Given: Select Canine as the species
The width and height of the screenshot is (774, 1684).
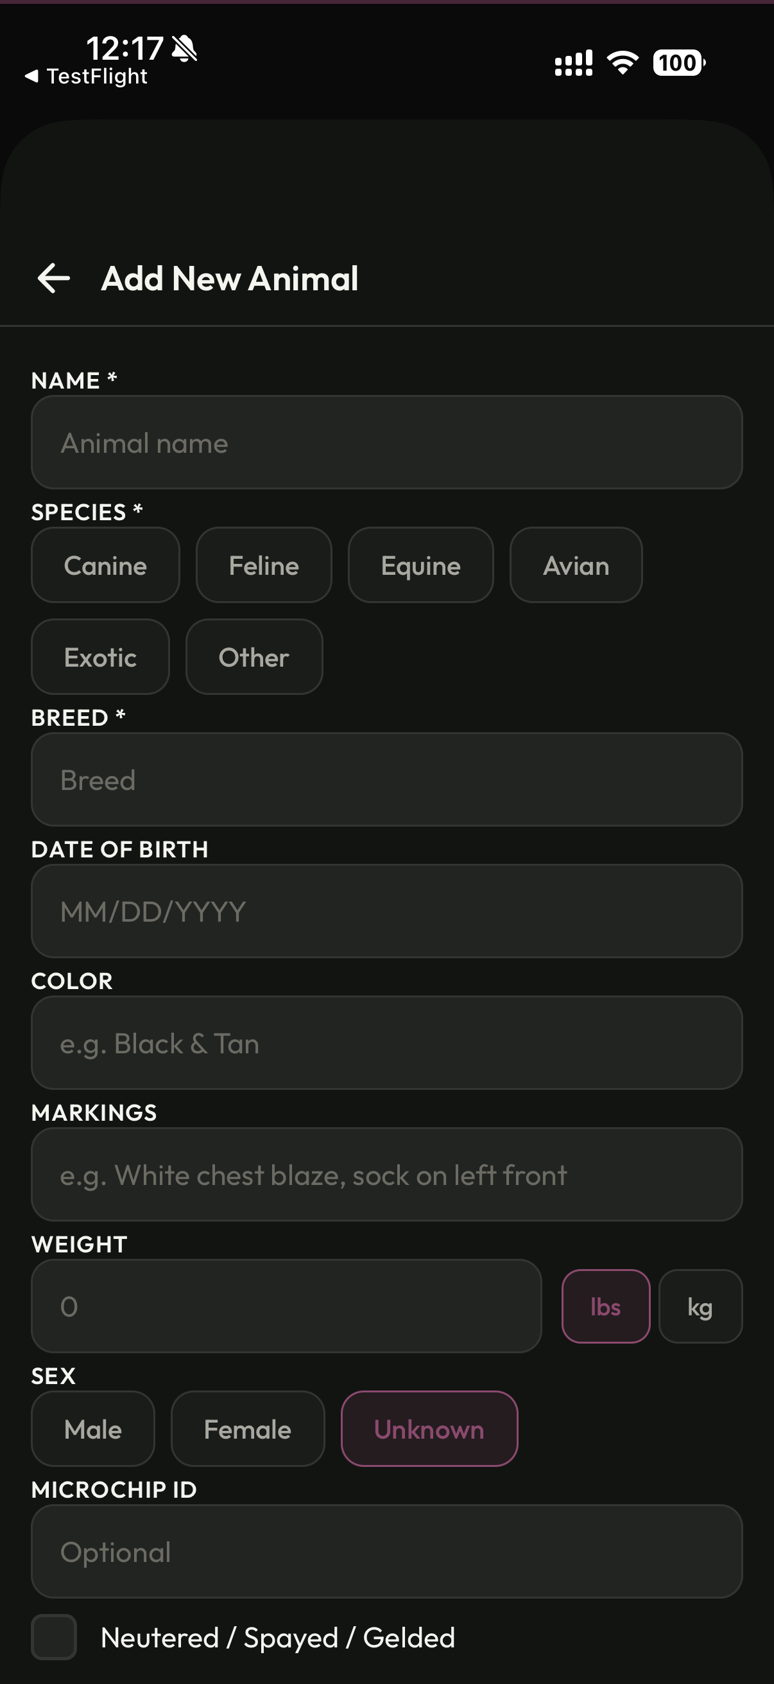Looking at the screenshot, I should pos(105,565).
